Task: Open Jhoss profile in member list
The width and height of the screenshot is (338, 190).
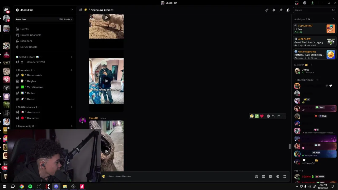Action: click(x=315, y=71)
